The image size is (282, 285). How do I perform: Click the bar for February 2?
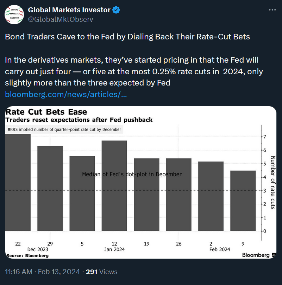[211, 196]
